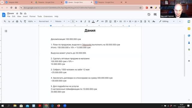Collapse the toolbar menus with the chevron
The height and width of the screenshot is (108, 192).
[x=180, y=21]
